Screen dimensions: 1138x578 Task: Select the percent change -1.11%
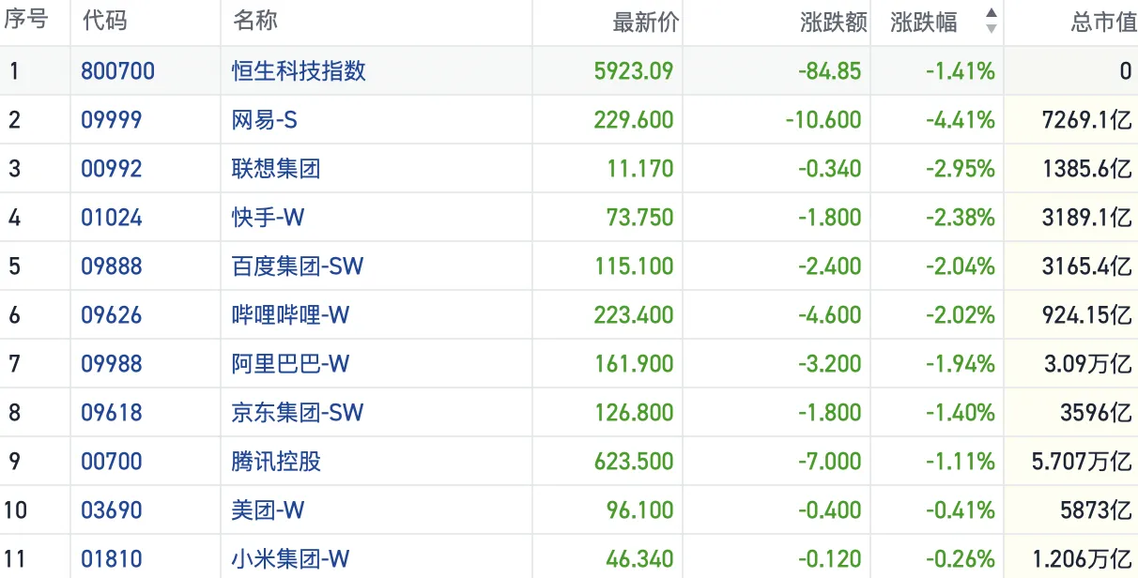pyautogui.click(x=960, y=462)
